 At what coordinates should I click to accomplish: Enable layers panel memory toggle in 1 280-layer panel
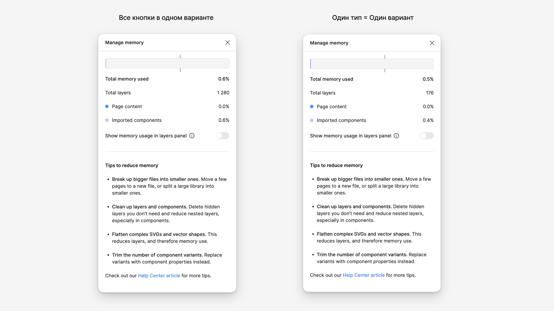point(222,136)
